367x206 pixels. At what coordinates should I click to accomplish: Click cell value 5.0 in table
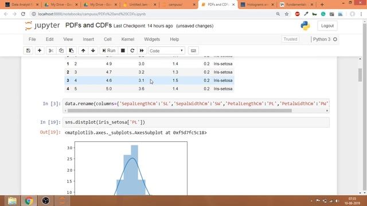(x=109, y=89)
